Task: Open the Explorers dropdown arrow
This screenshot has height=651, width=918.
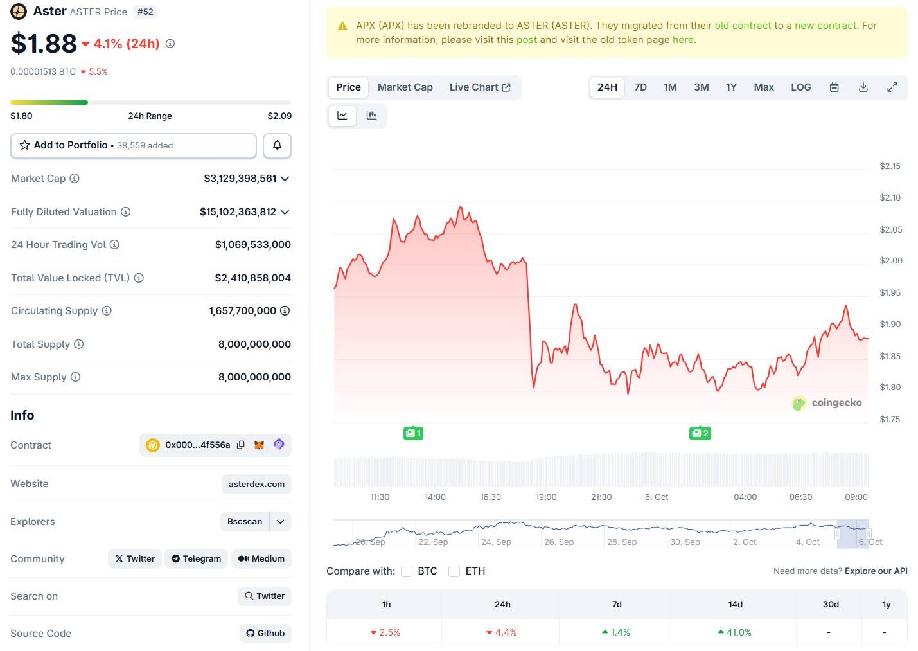Action: 281,522
